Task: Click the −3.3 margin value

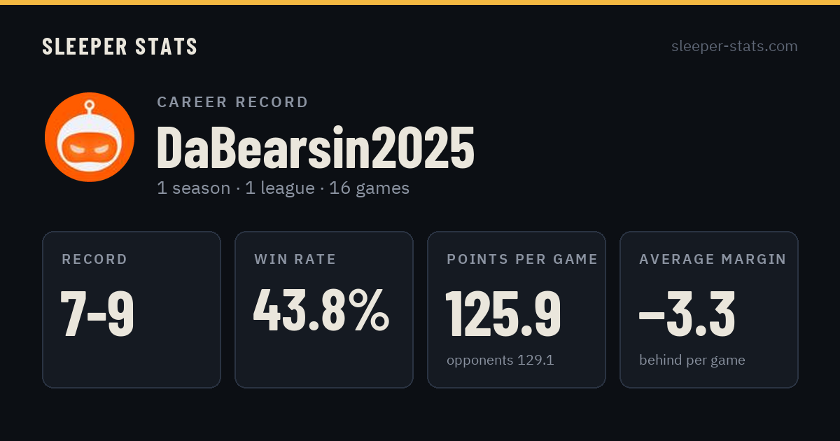Action: (x=687, y=313)
